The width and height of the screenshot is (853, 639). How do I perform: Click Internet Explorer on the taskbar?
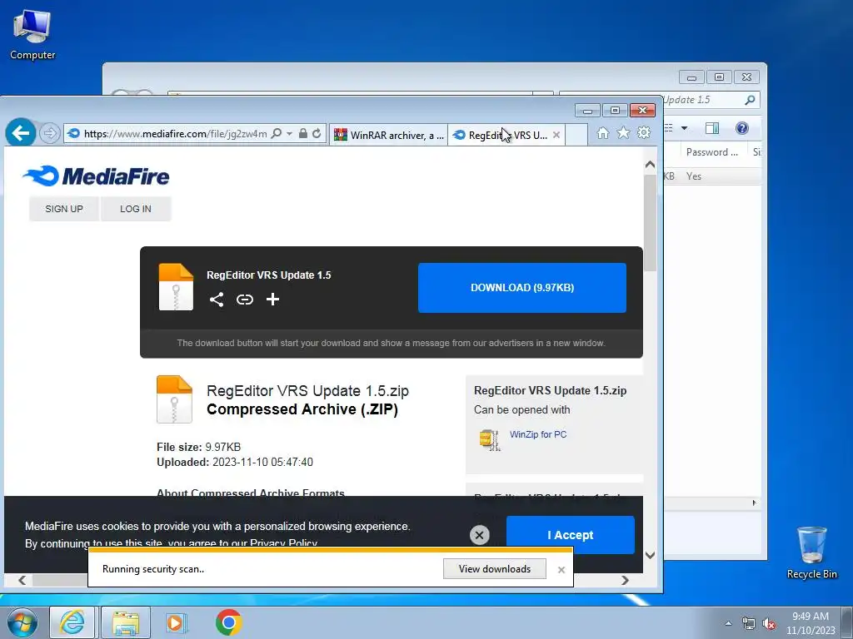(72, 622)
